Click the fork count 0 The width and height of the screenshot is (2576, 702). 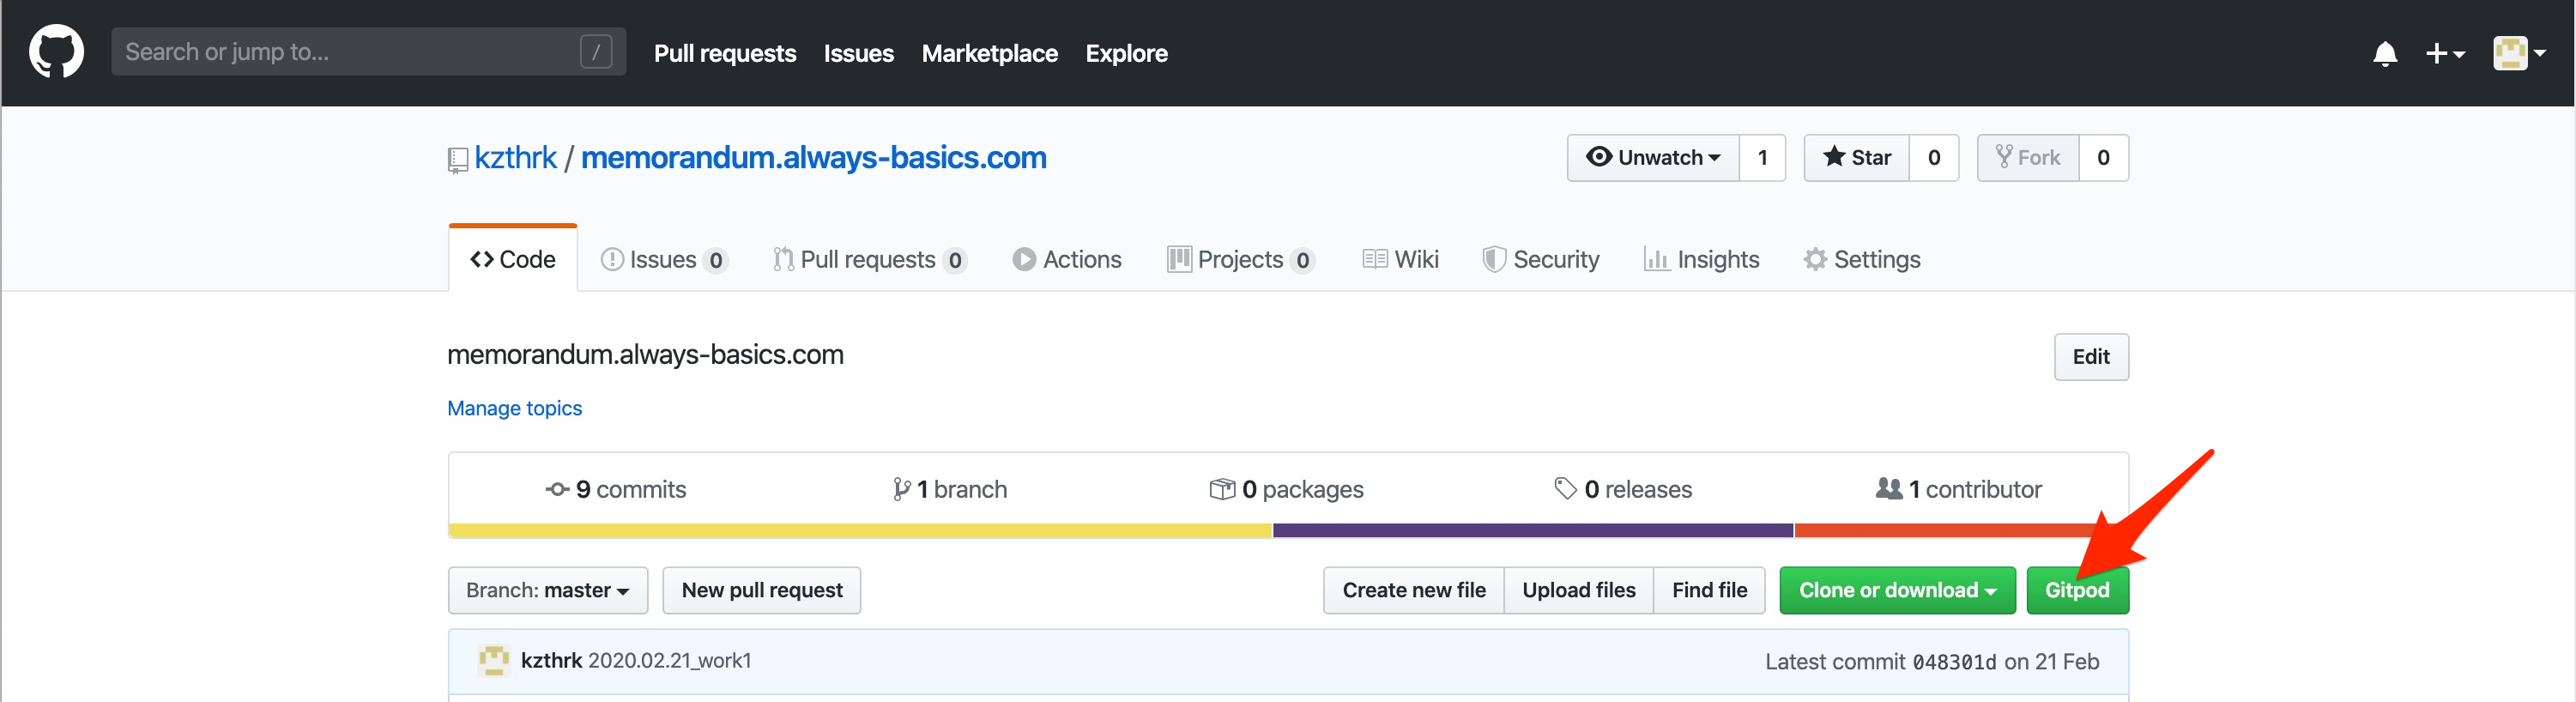2103,157
